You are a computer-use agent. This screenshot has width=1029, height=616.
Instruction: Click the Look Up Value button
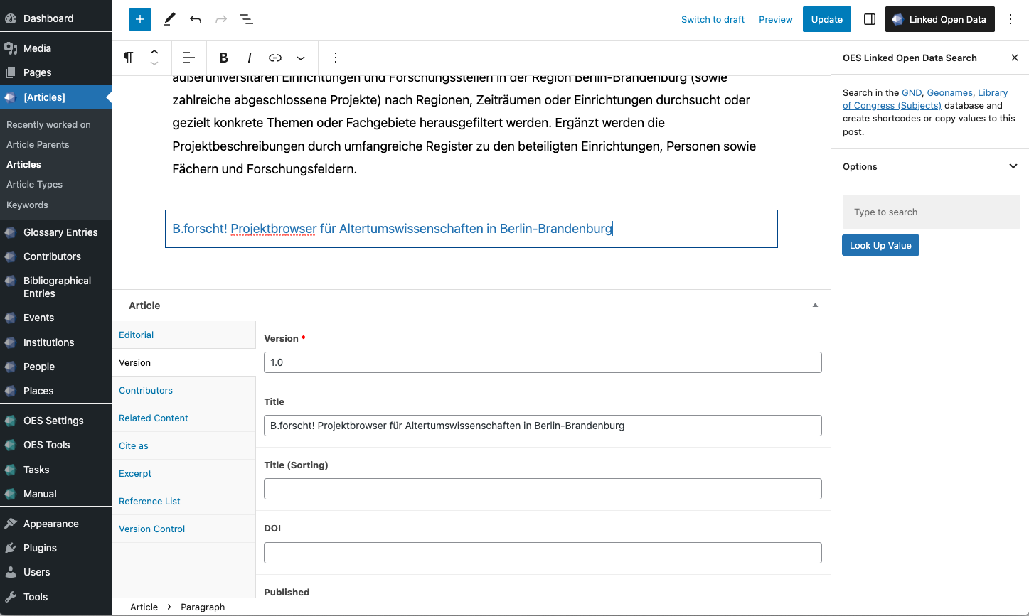click(880, 245)
